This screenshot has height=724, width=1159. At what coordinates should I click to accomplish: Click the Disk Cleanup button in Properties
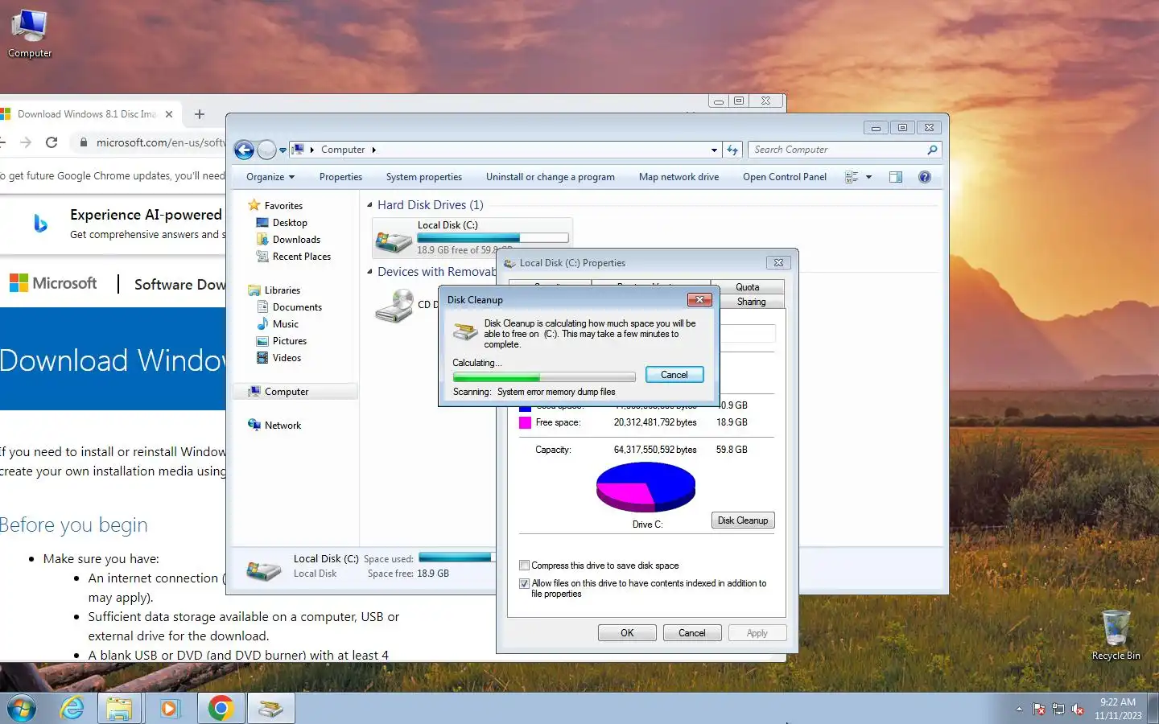tap(743, 520)
